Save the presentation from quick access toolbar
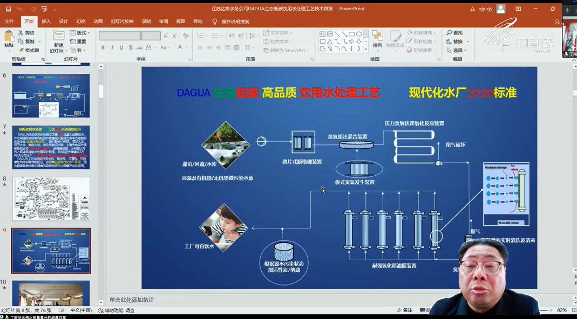The height and width of the screenshot is (319, 577). (x=9, y=9)
